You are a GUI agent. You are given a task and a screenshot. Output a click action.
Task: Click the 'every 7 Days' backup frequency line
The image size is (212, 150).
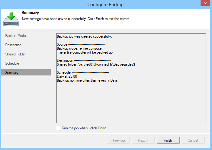87,81
